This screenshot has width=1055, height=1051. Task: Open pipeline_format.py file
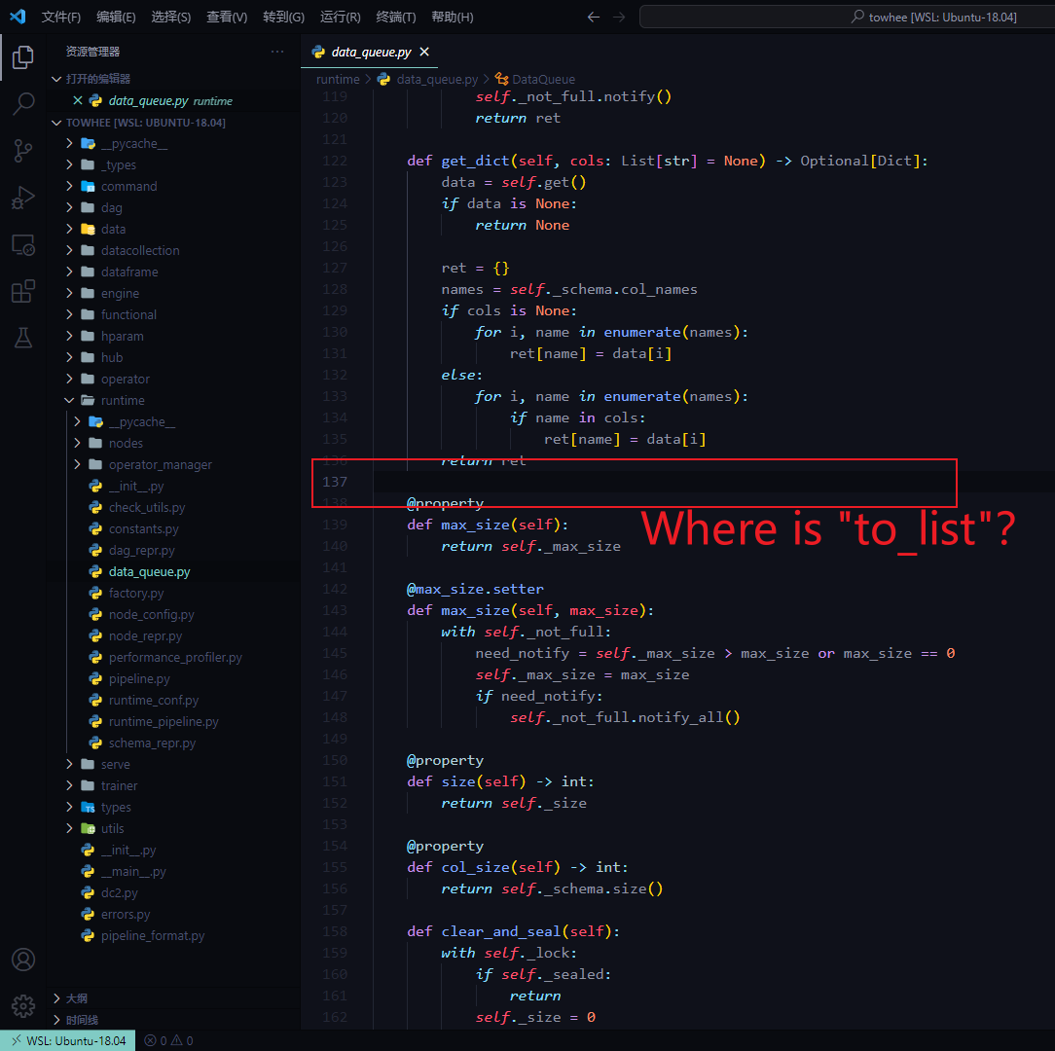coord(153,936)
